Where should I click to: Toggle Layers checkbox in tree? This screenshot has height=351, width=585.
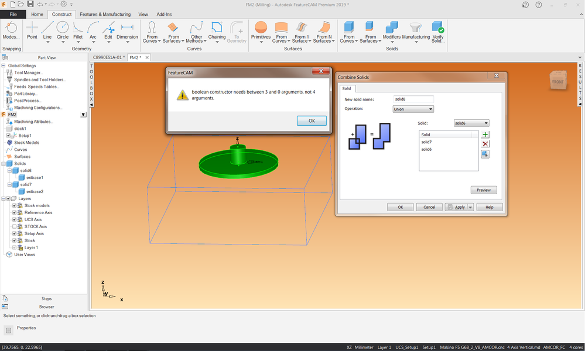coord(9,198)
